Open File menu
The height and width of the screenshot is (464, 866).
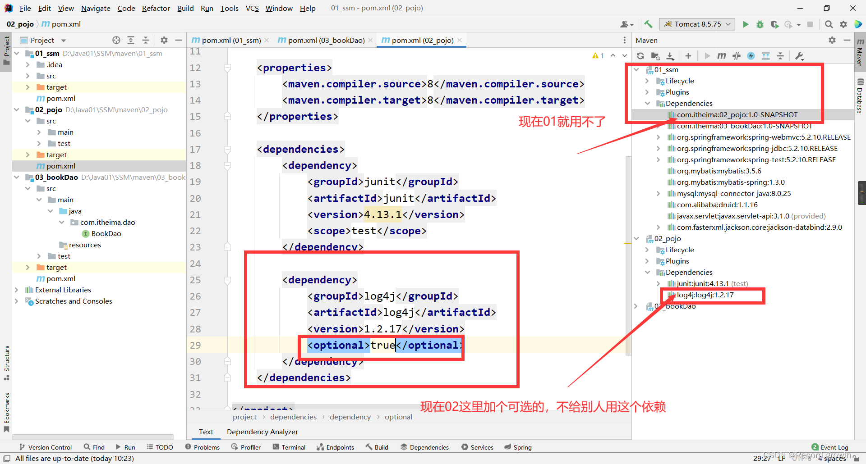25,8
